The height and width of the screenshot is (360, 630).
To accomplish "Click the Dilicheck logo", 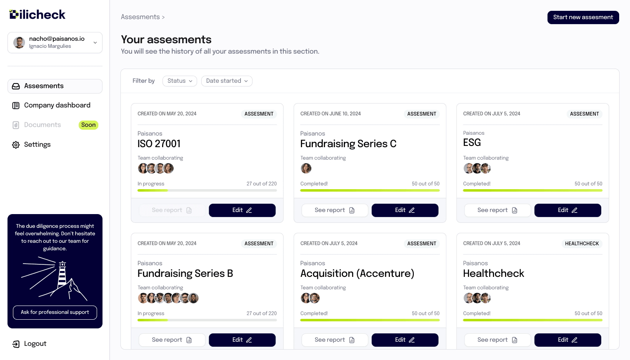I will point(37,15).
